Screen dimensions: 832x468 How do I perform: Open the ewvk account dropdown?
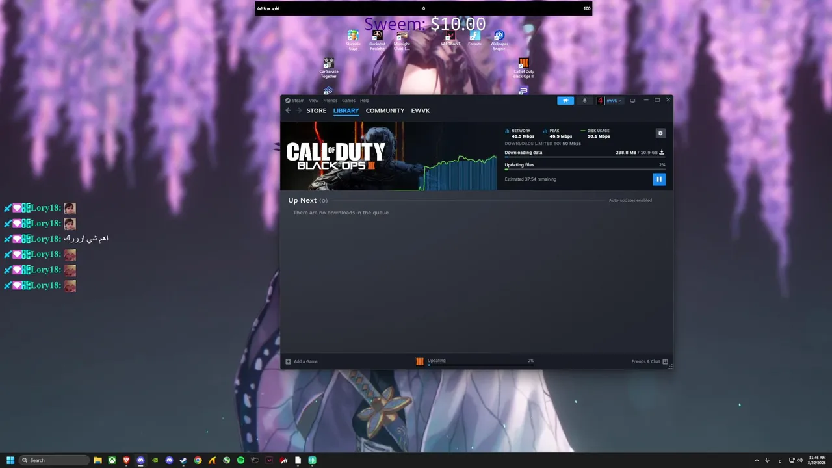(x=610, y=101)
